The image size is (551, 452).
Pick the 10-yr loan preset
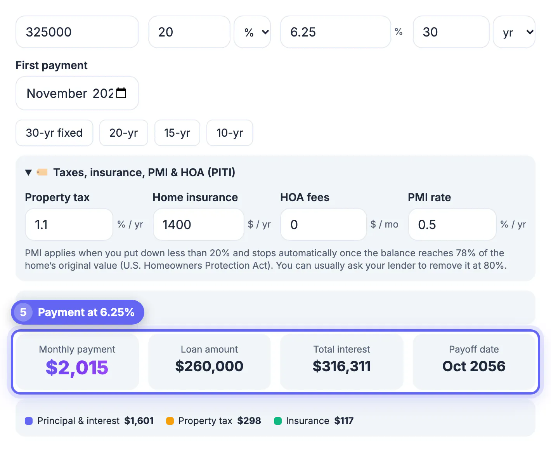click(230, 133)
